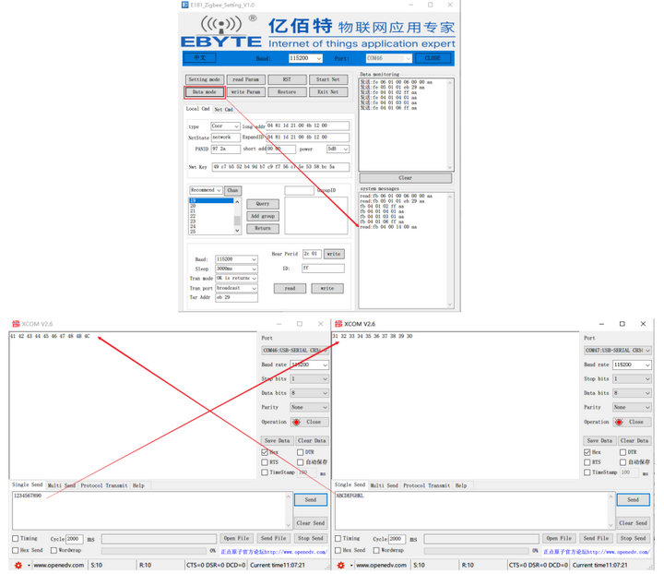The width and height of the screenshot is (664, 574).
Task: Click the Query group button
Action: [x=263, y=204]
